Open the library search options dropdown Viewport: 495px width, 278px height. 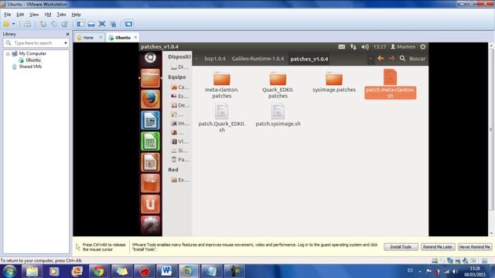65,43
